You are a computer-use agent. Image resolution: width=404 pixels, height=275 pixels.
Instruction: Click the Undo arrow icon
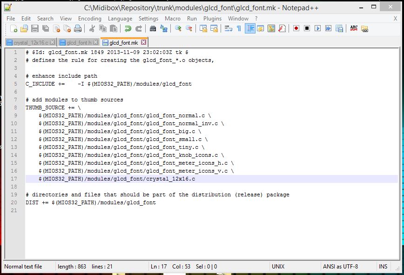(x=128, y=28)
